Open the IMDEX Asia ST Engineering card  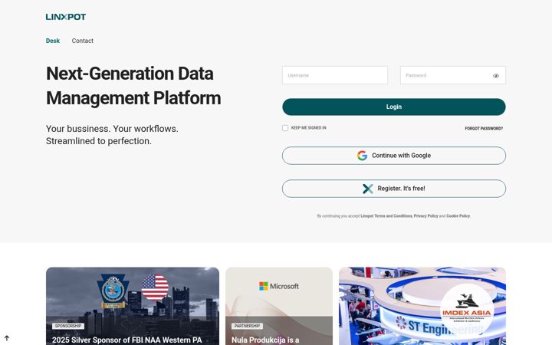[x=422, y=306]
